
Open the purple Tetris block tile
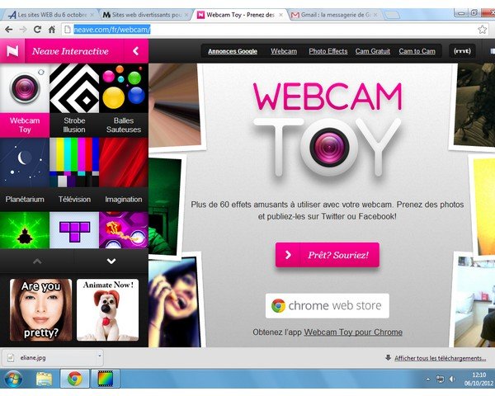[74, 230]
